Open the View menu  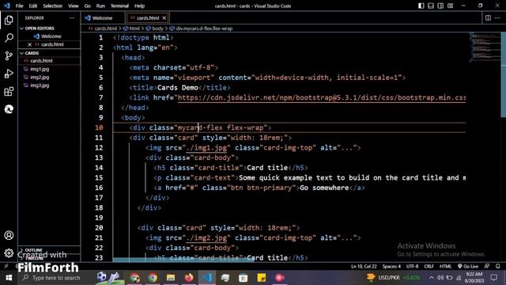[74, 6]
